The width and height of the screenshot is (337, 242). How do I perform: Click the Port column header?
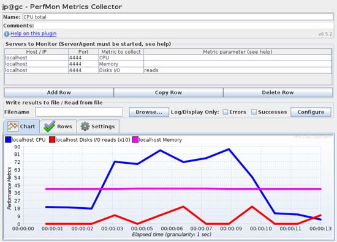[83, 52]
